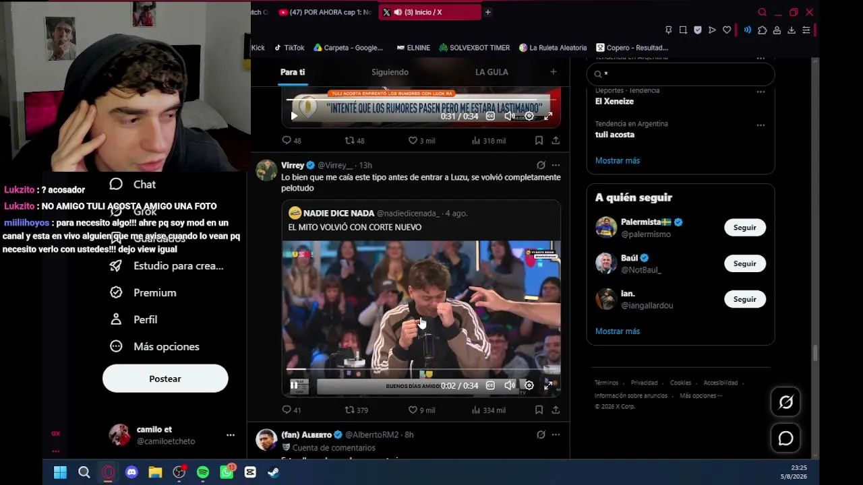Follow Baúl account

coord(745,263)
